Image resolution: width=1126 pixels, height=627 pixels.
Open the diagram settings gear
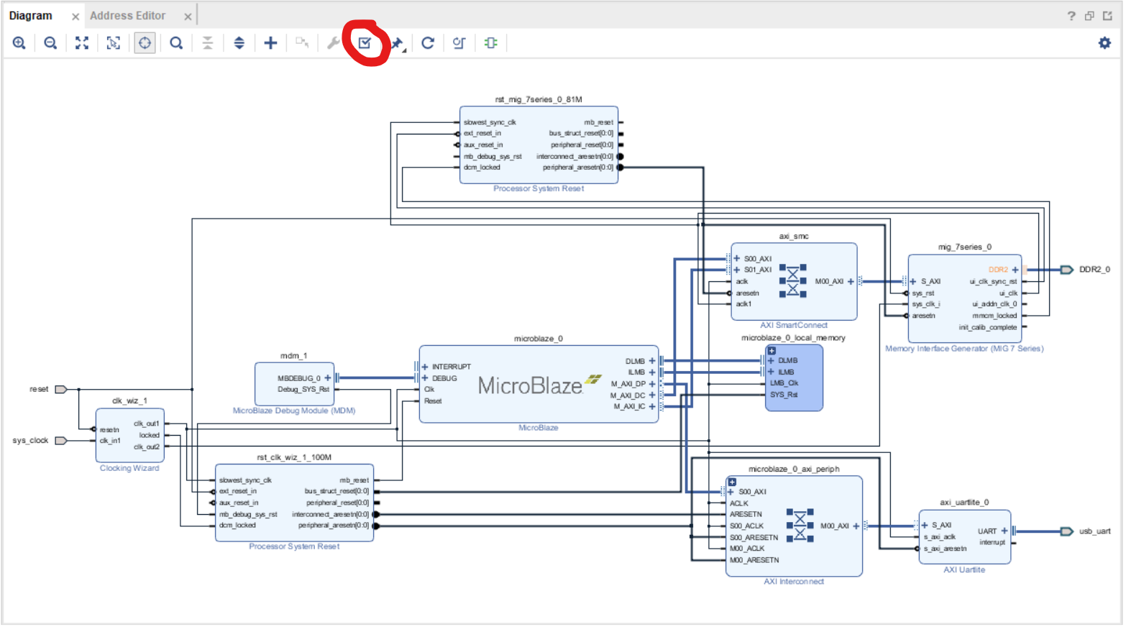click(1104, 42)
